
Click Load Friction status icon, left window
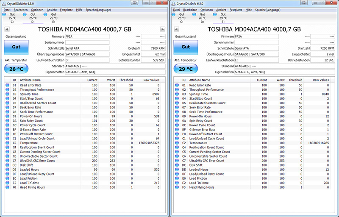click(x=8, y=178)
